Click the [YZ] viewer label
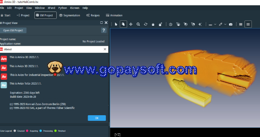The width and height of the screenshot is (260, 137). pyautogui.click(x=117, y=135)
